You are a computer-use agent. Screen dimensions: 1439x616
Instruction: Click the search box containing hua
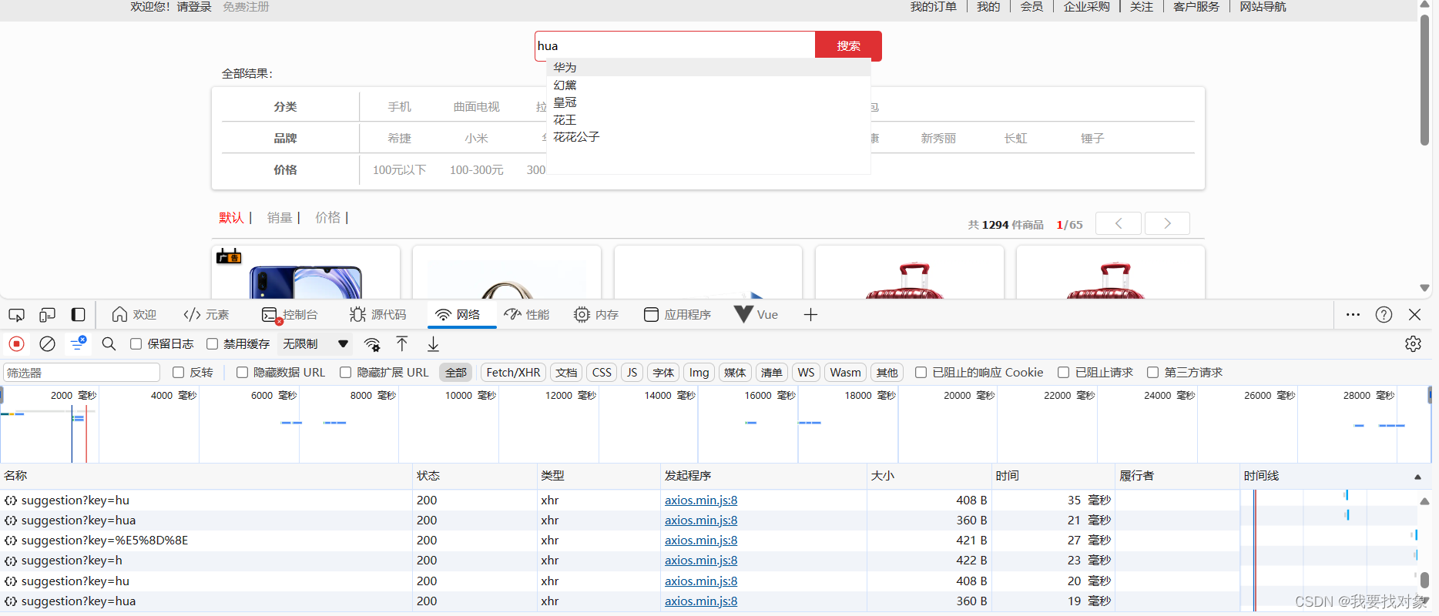675,46
